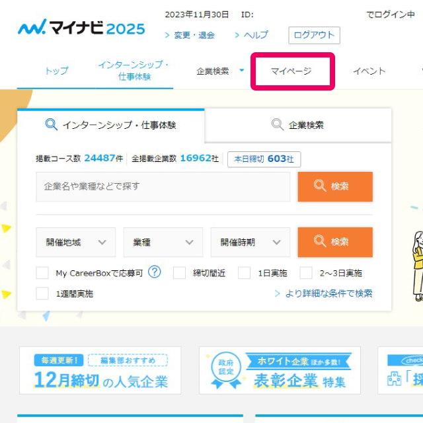Click the ログアウト button

(314, 35)
